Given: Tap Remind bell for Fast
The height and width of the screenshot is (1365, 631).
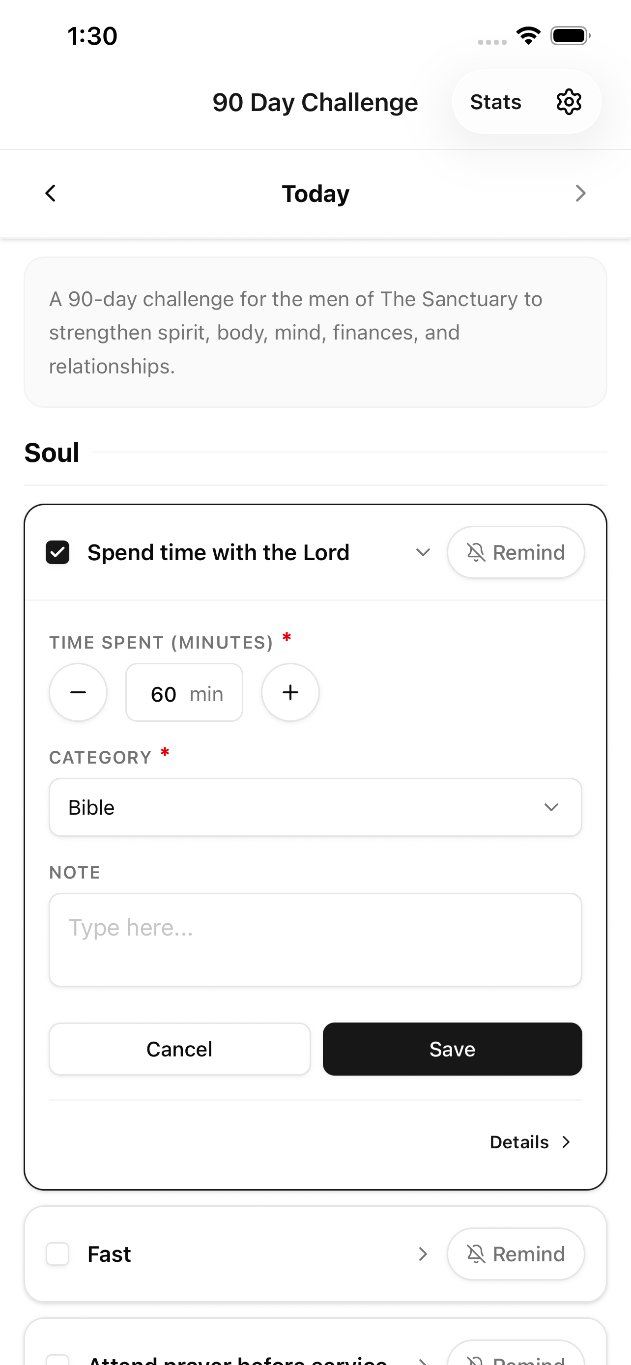Looking at the screenshot, I should (516, 1254).
